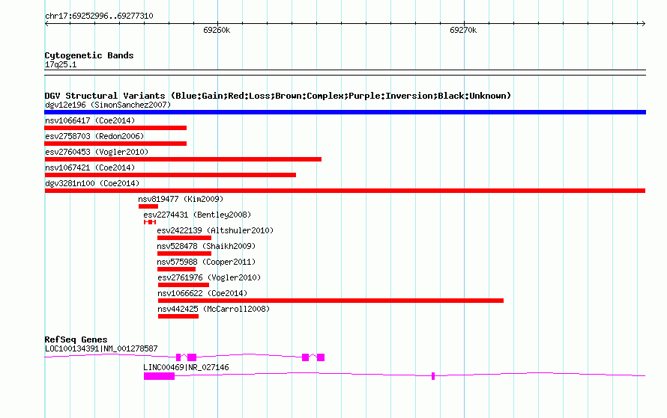Select the red bar under esv2422139
This screenshot has width=667, height=418.
[x=184, y=238]
